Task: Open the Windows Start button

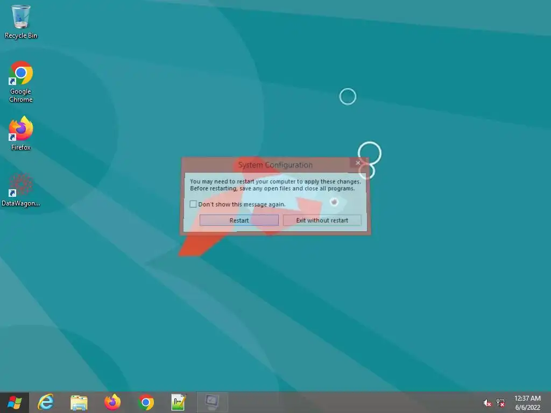Action: [15, 402]
